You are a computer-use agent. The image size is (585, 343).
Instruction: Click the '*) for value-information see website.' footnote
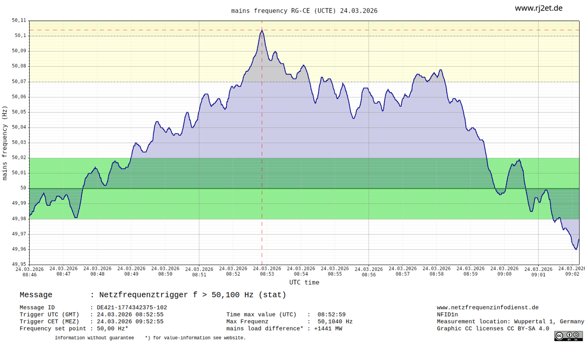[195, 338]
